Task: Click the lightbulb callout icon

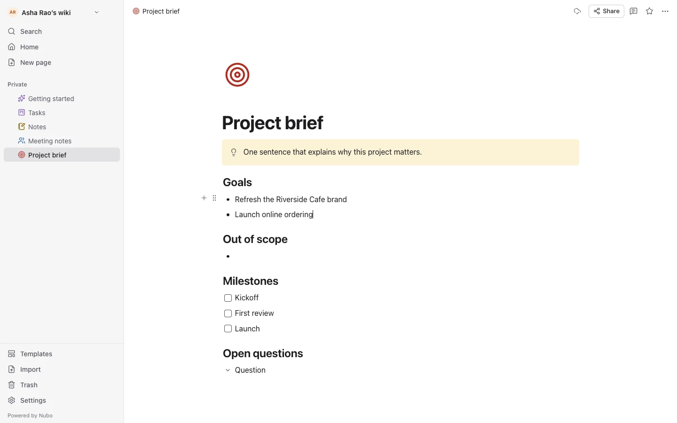Action: 234,152
